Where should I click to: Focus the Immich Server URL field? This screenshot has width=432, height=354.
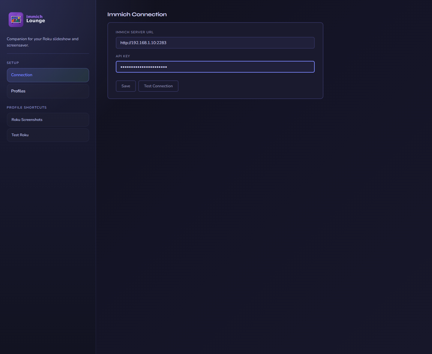(x=215, y=43)
